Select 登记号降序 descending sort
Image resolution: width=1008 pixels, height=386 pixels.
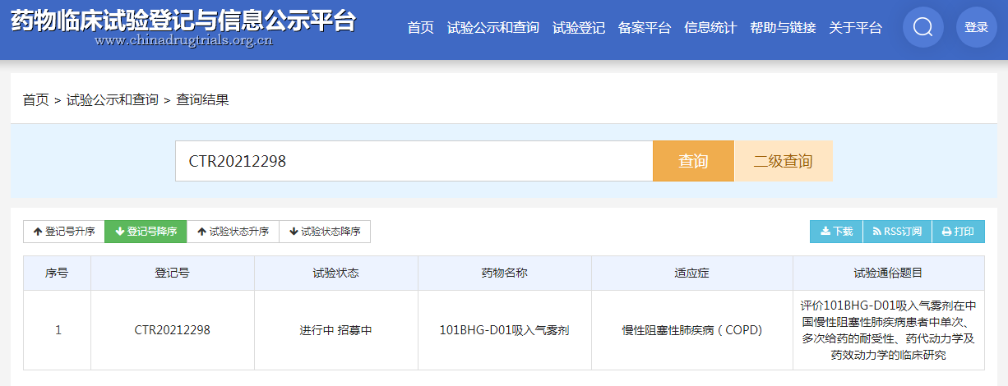[146, 232]
